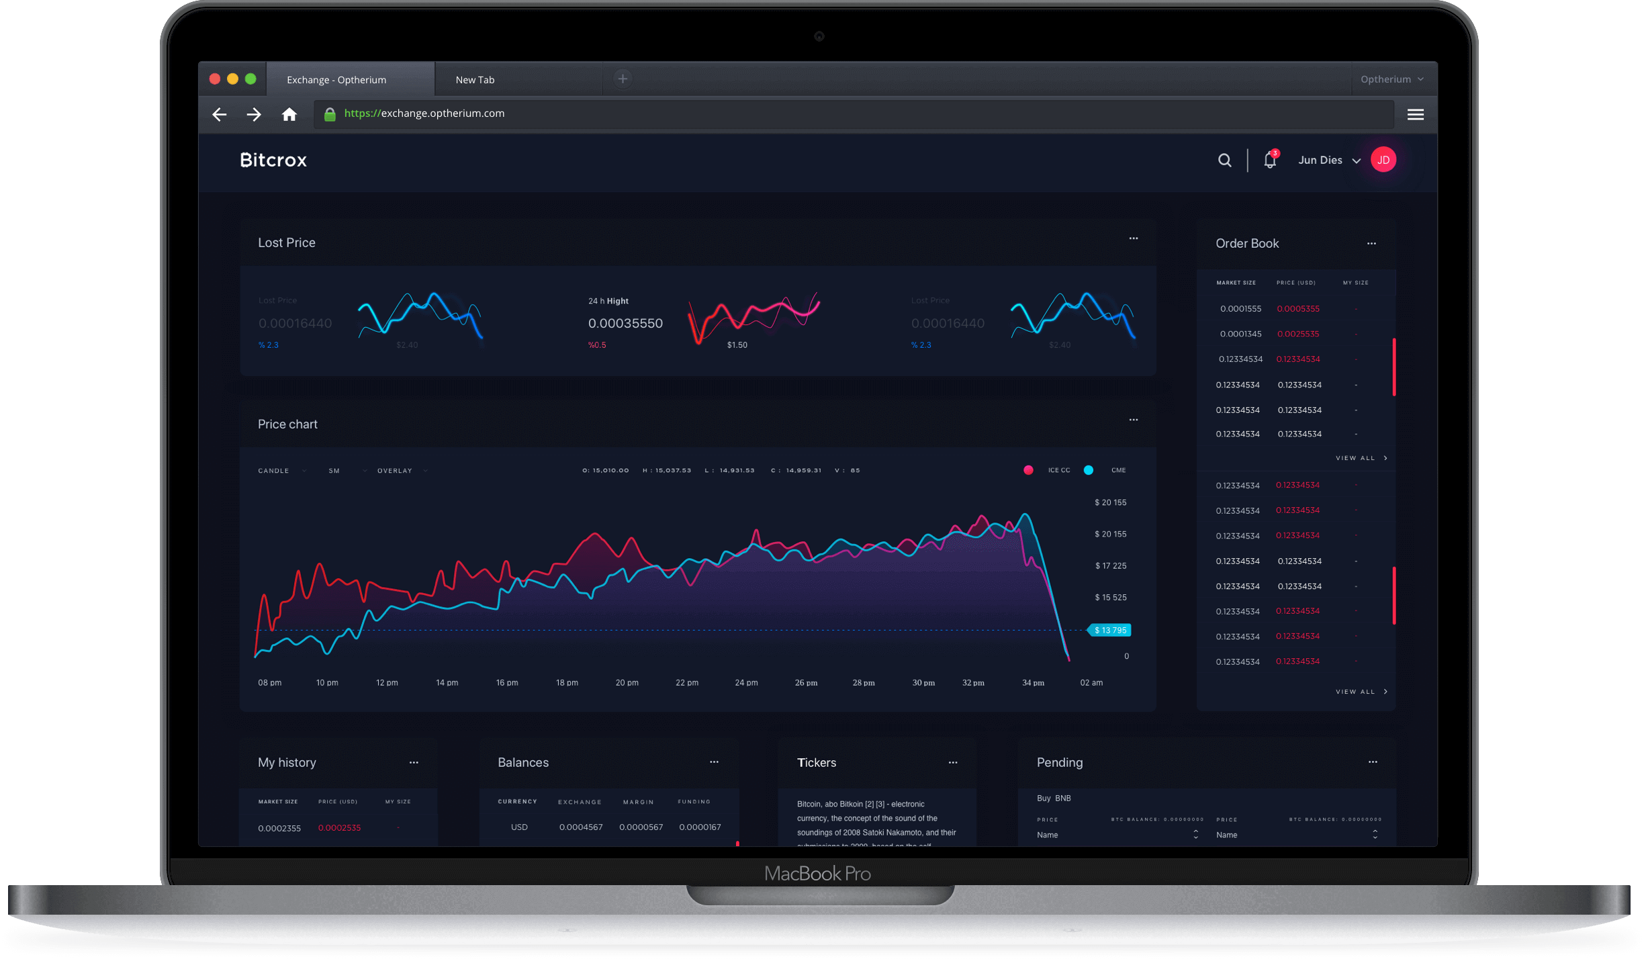Screen dimensions: 1644x959
Task: Click the red close window button
Action: (215, 79)
